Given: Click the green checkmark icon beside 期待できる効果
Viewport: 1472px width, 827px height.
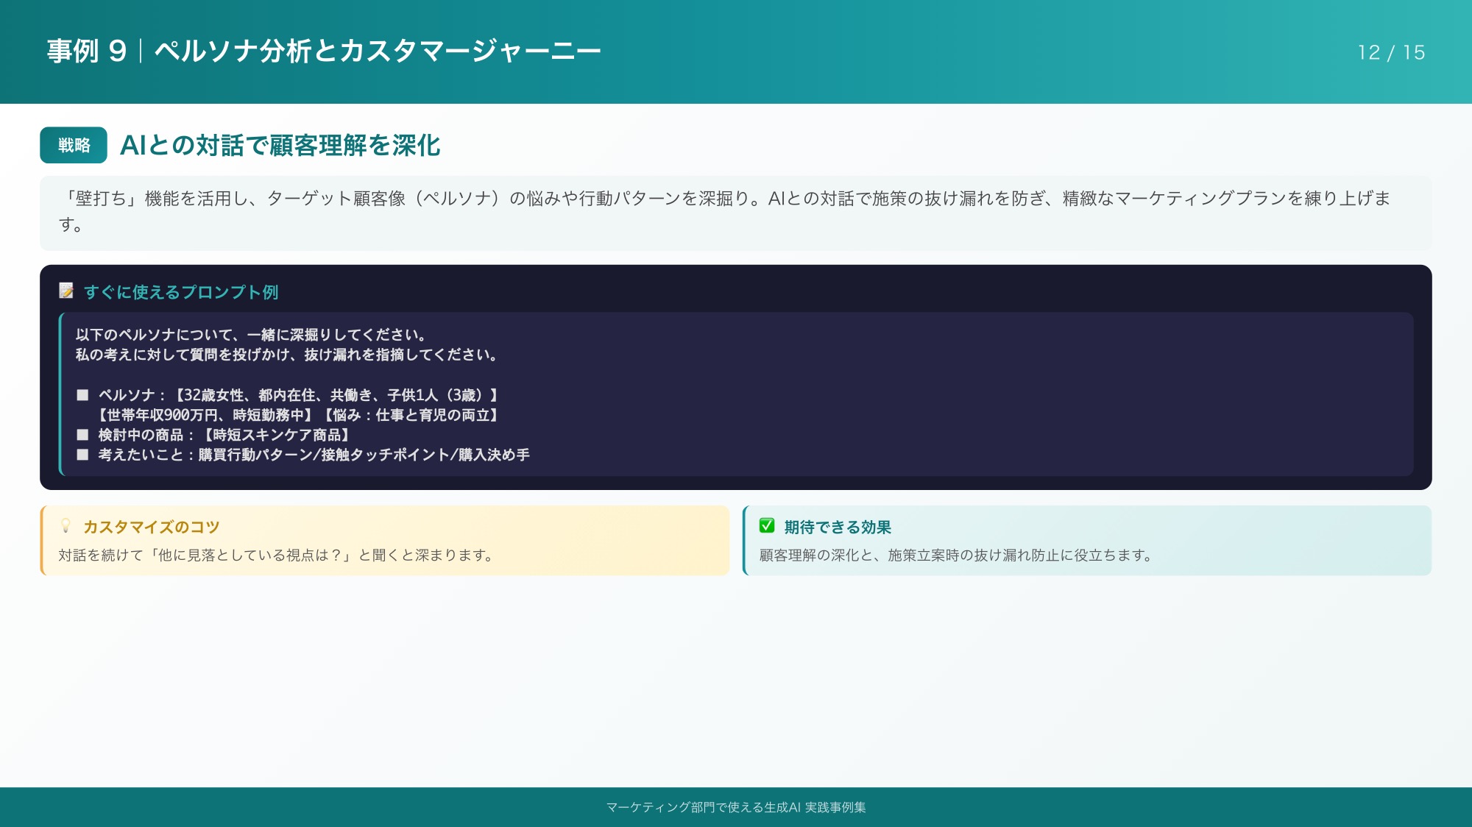Looking at the screenshot, I should tap(767, 526).
